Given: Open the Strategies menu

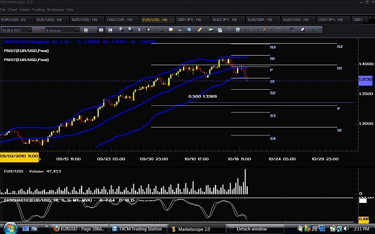Looking at the screenshot, I should [55, 10].
